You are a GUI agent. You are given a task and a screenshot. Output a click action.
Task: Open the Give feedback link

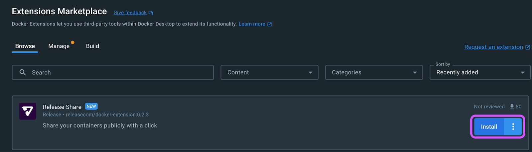pos(130,13)
